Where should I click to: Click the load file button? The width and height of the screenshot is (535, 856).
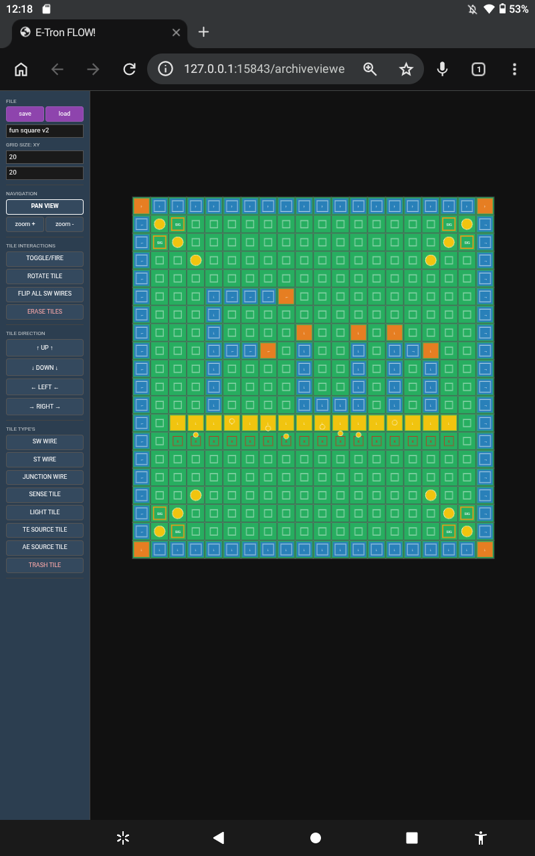point(64,114)
